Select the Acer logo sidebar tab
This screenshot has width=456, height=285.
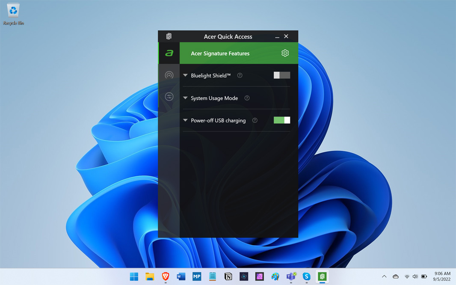coord(169,53)
